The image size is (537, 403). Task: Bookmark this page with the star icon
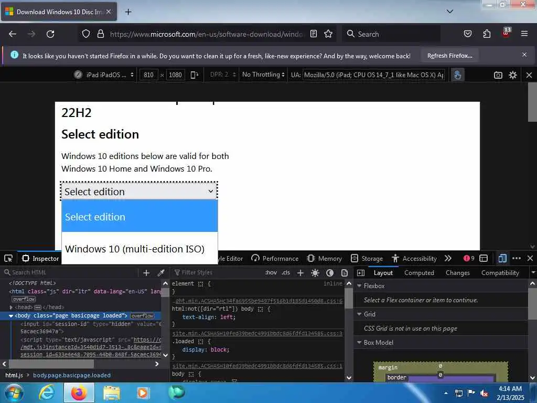click(328, 34)
